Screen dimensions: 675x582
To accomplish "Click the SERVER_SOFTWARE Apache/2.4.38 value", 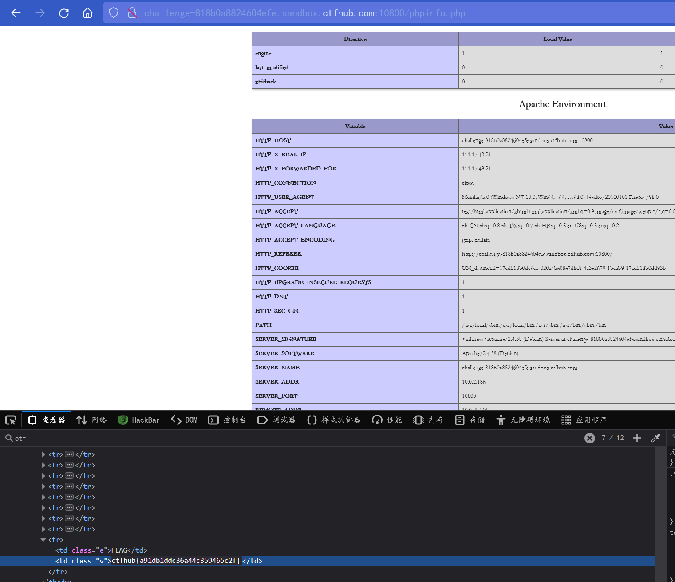I will click(490, 353).
